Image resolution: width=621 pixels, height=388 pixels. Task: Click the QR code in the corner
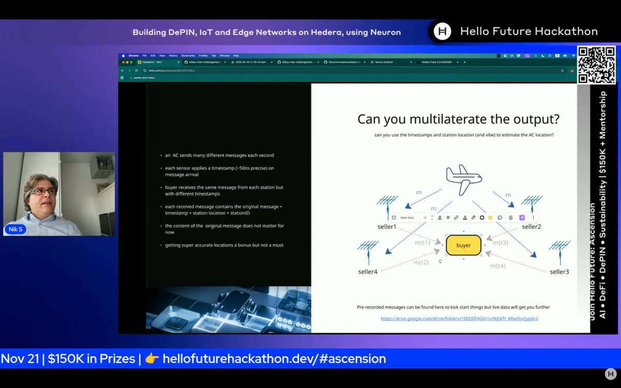coord(597,65)
